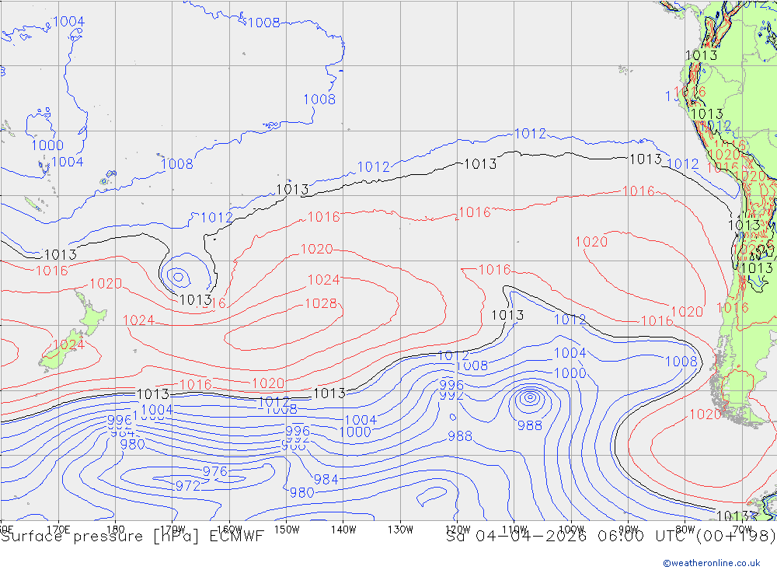Image resolution: width=777 pixels, height=570 pixels.
Task: Click the concentric low-pressure center above the 988 label
Action: 530,397
